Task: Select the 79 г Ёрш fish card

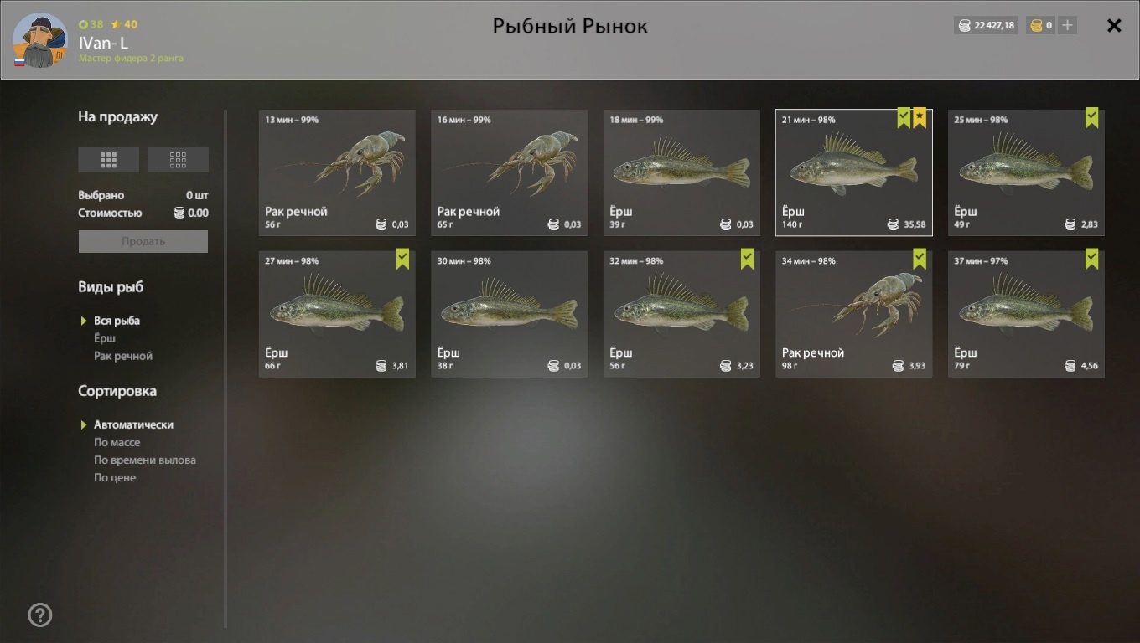Action: [x=1026, y=314]
